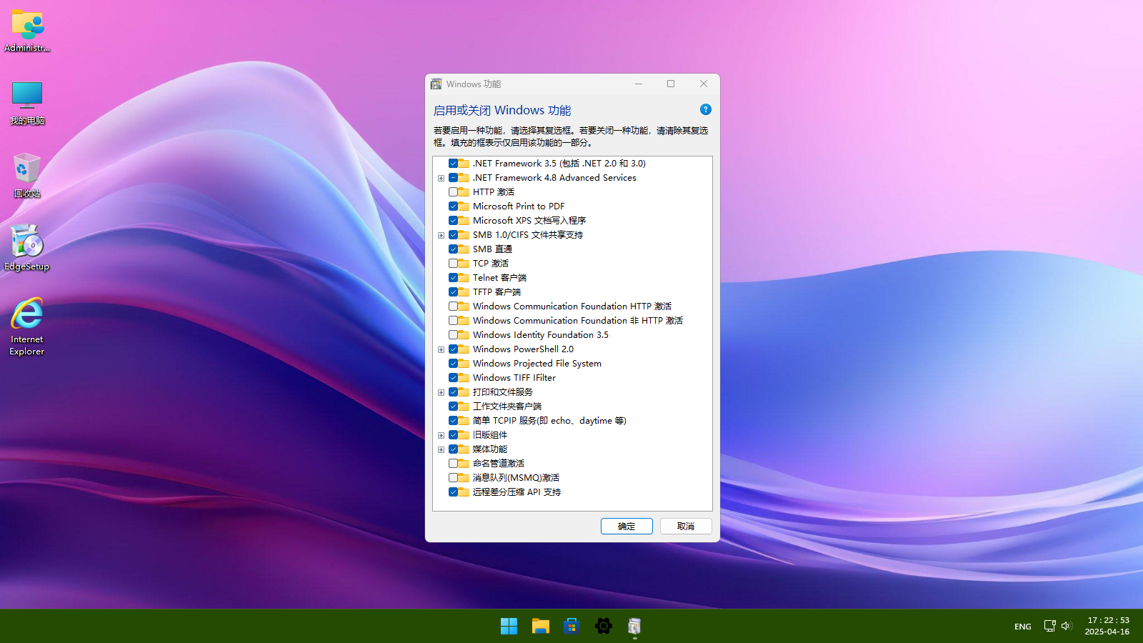
Task: Launch the Internet Explorer desktop icon
Action: (27, 327)
